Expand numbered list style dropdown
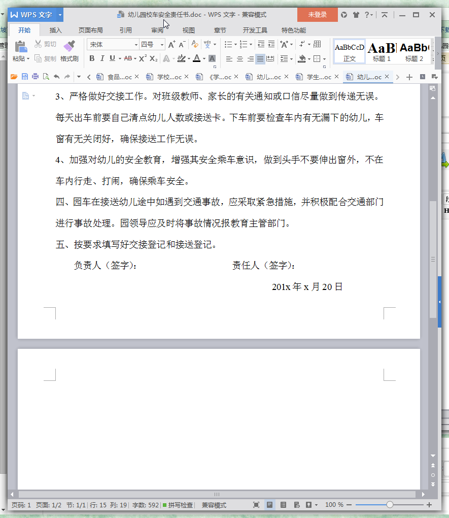This screenshot has height=518, width=449. (x=251, y=44)
